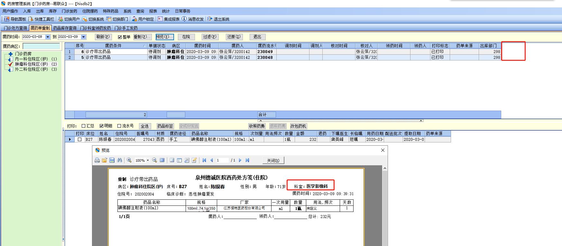Image resolution: width=562 pixels, height=246 pixels.
Task: Open the end date dropdown after 到
Action: tap(84, 37)
